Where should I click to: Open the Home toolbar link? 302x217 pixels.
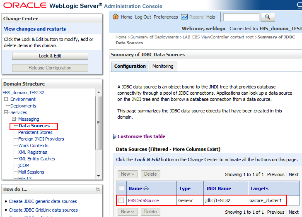pyautogui.click(x=126, y=17)
